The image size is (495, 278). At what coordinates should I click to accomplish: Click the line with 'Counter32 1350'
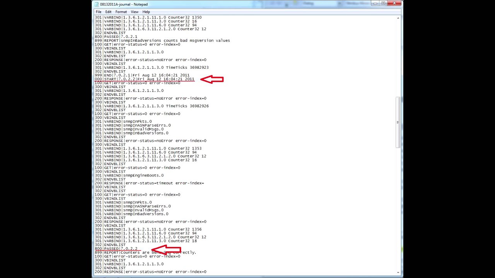tap(148, 17)
